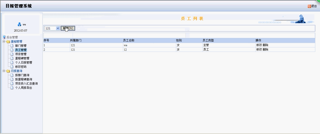320x134 pixels.
Task: Click the 后台管理 root node icon
Action: coord(4,37)
